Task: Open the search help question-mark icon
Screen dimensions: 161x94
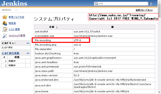Action: coord(151,4)
